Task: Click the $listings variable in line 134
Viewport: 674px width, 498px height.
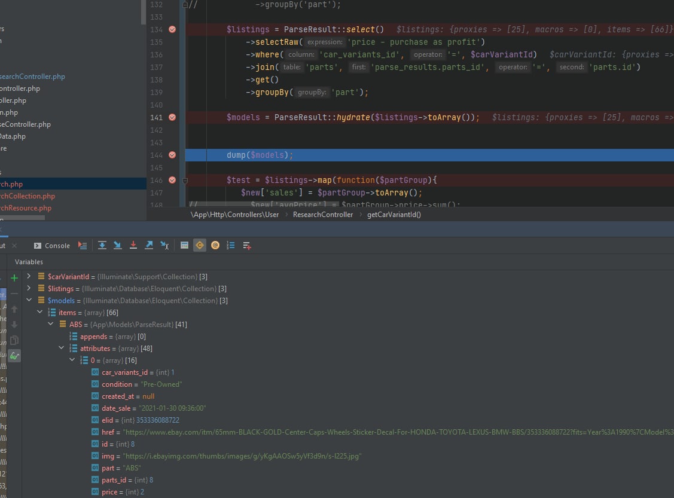Action: (248, 29)
